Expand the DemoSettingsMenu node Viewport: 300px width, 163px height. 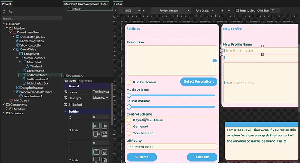coord(13,37)
